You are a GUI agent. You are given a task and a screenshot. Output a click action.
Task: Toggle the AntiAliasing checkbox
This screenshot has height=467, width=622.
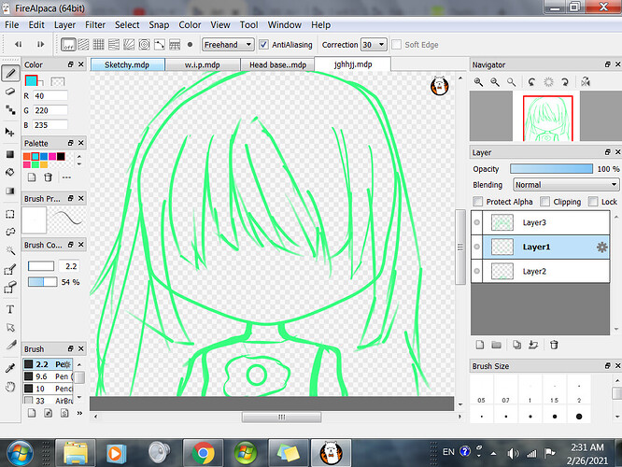pyautogui.click(x=263, y=45)
